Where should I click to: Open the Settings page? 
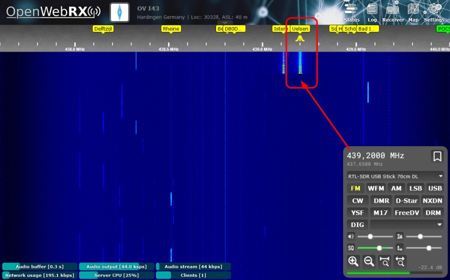click(434, 13)
